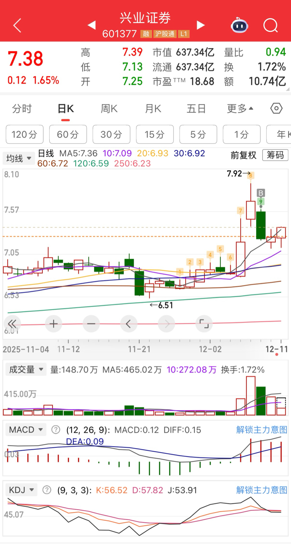Open KDJ help question mark
Screen dimensions: 291x544
(47, 490)
